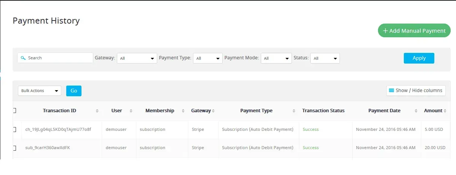
Task: Open the Gateway filter dropdown
Action: (x=137, y=58)
